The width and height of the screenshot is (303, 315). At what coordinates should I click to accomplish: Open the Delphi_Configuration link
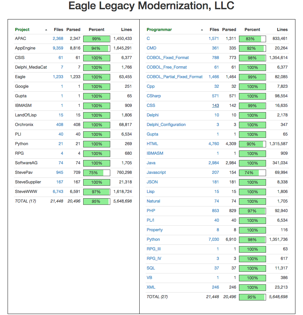166,125
